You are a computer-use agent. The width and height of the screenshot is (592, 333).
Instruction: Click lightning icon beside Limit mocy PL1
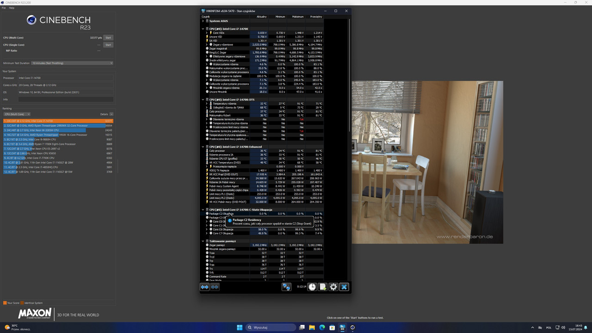(207, 194)
